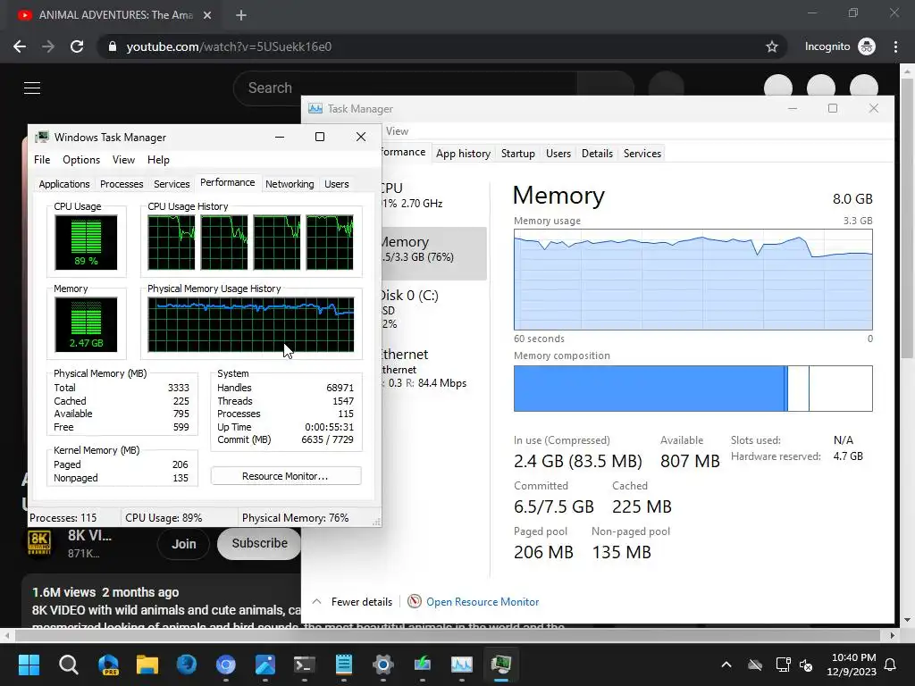Open Windows Start menu

(29, 664)
